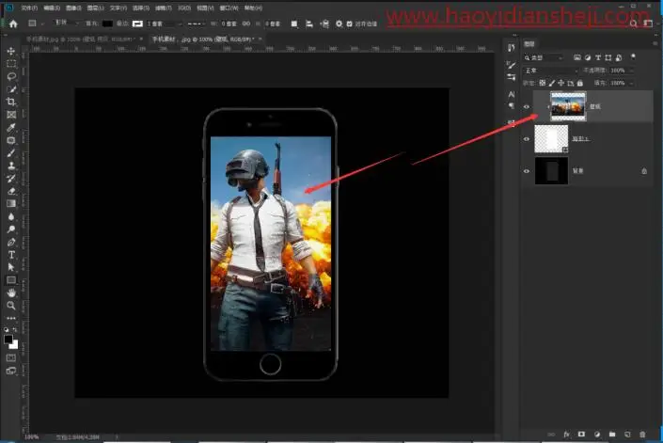Toggle lock position icon

[x=561, y=83]
